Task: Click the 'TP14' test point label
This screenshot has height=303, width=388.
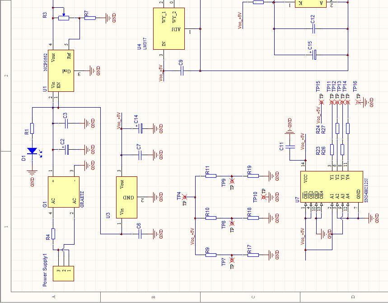Action: (x=345, y=86)
